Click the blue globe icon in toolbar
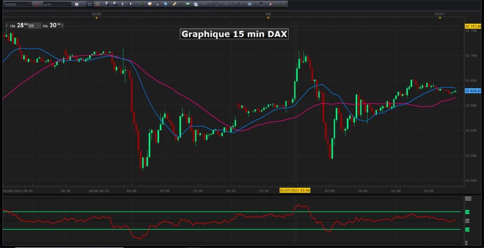The image size is (484, 248). tap(165, 4)
